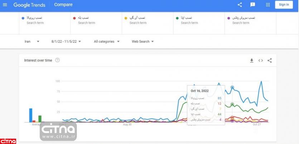Expand the Web Search type dropdown
This screenshot has width=299, height=144.
(x=143, y=41)
